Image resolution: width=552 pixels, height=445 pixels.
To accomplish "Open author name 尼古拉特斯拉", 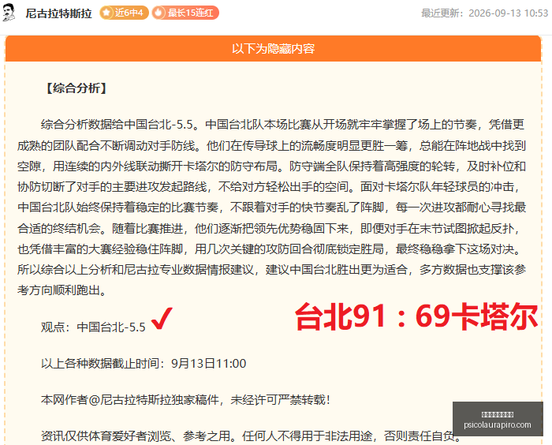I will pos(58,13).
